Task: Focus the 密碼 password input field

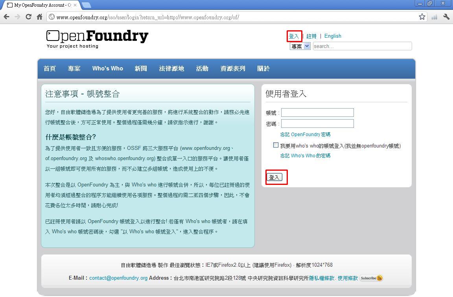Action: [317, 124]
